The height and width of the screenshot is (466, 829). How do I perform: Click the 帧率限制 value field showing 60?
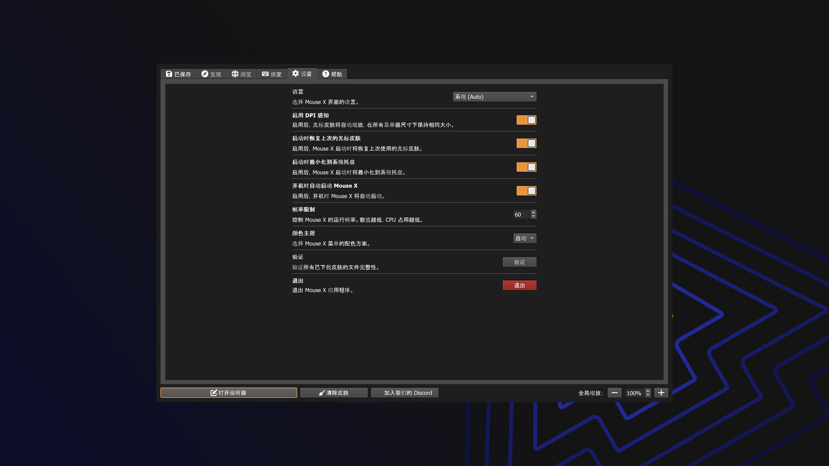click(x=522, y=214)
